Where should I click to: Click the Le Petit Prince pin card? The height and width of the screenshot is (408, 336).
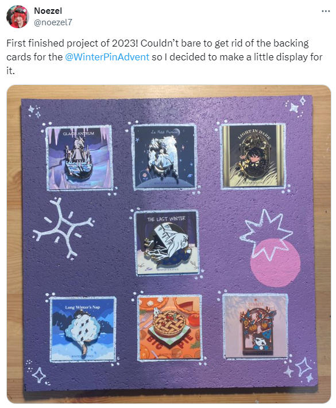point(164,156)
